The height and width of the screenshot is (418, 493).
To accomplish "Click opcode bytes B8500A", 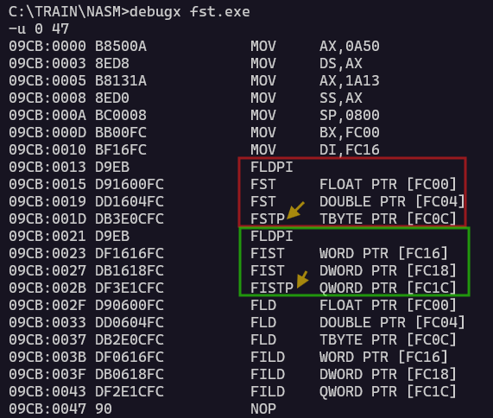I will (x=121, y=47).
